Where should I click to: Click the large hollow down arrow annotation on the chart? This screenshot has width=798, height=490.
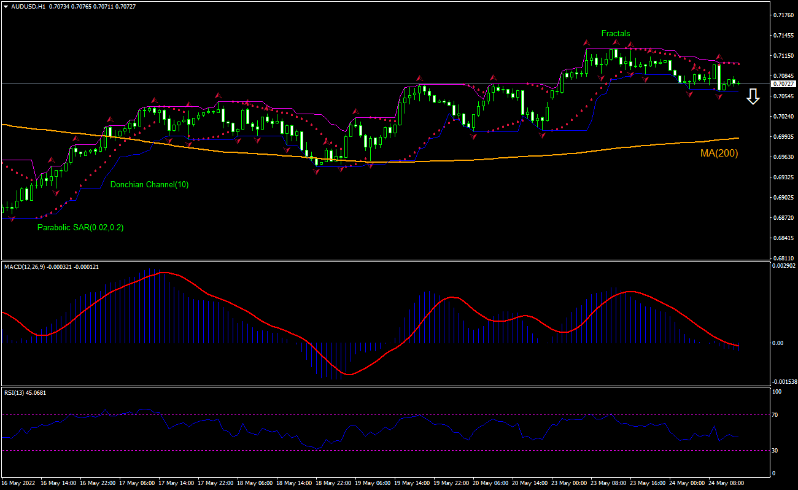point(753,97)
